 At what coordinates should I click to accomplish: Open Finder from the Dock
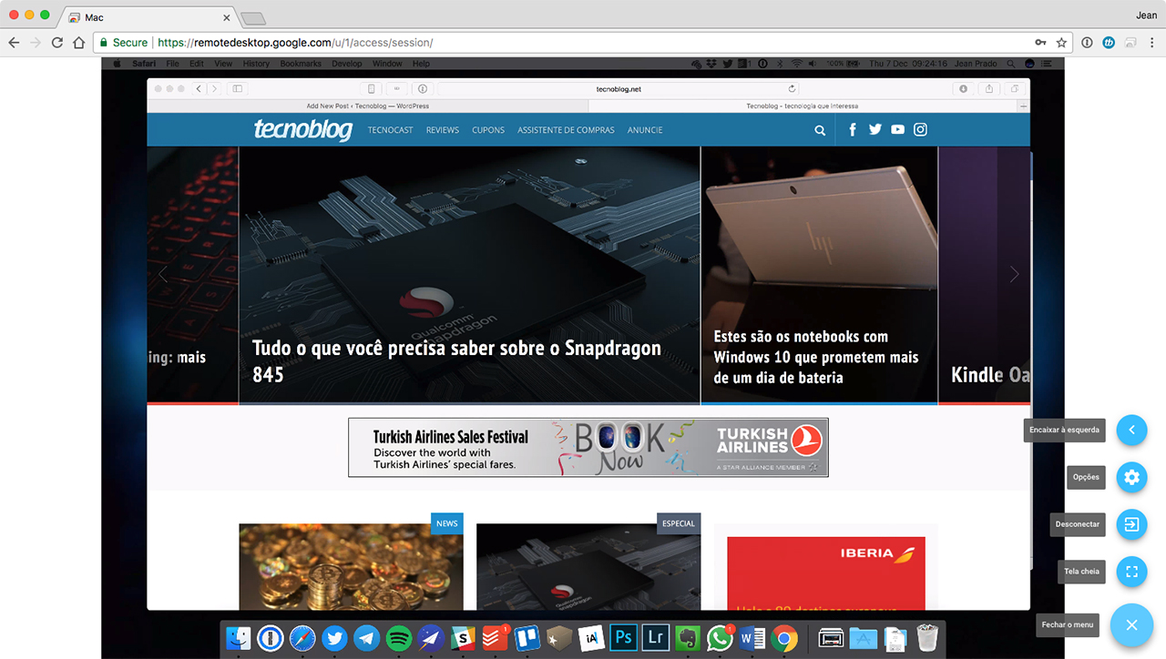click(x=239, y=639)
